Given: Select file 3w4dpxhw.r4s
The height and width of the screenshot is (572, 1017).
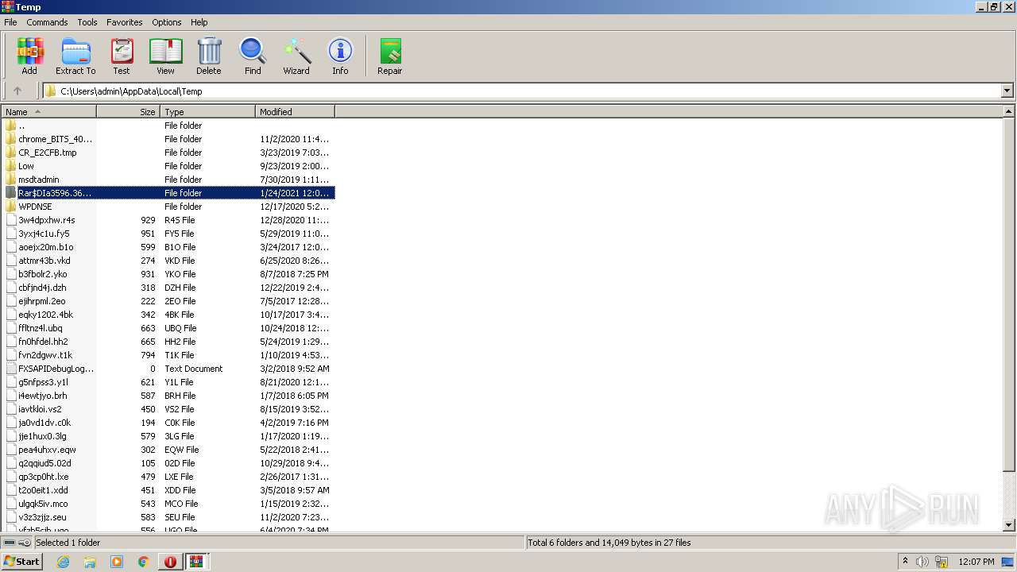Looking at the screenshot, I should point(168,220).
